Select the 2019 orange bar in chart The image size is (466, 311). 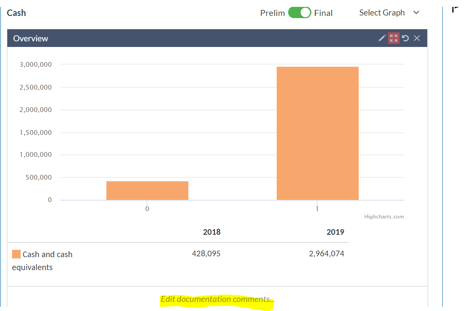click(318, 133)
